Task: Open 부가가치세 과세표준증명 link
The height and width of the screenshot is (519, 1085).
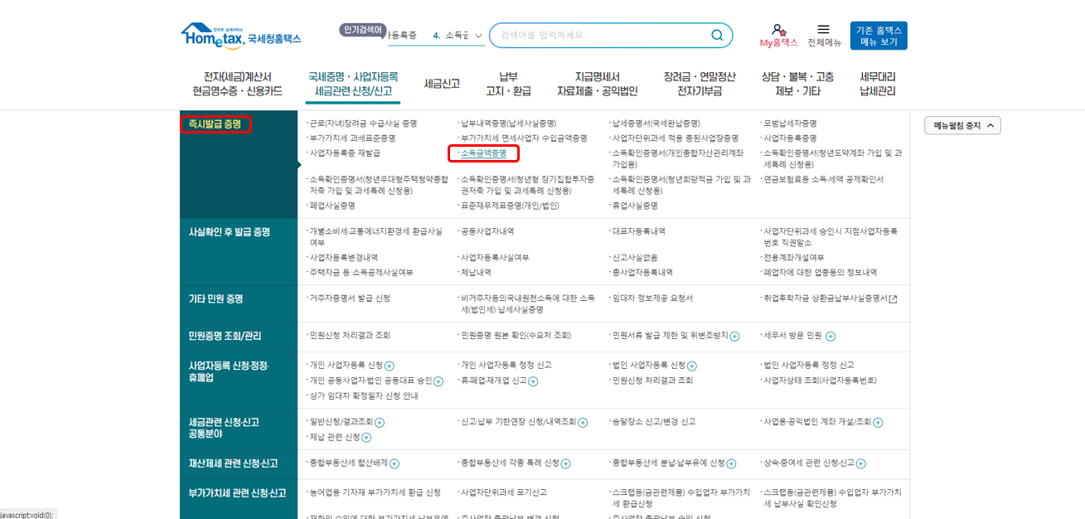Action: tap(353, 138)
